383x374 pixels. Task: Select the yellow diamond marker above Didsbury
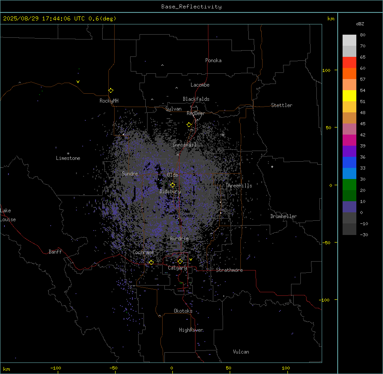pos(172,185)
